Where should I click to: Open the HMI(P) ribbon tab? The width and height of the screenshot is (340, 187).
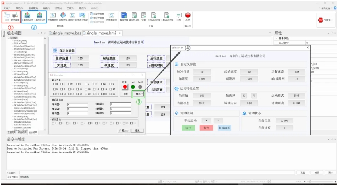[x=95, y=8]
